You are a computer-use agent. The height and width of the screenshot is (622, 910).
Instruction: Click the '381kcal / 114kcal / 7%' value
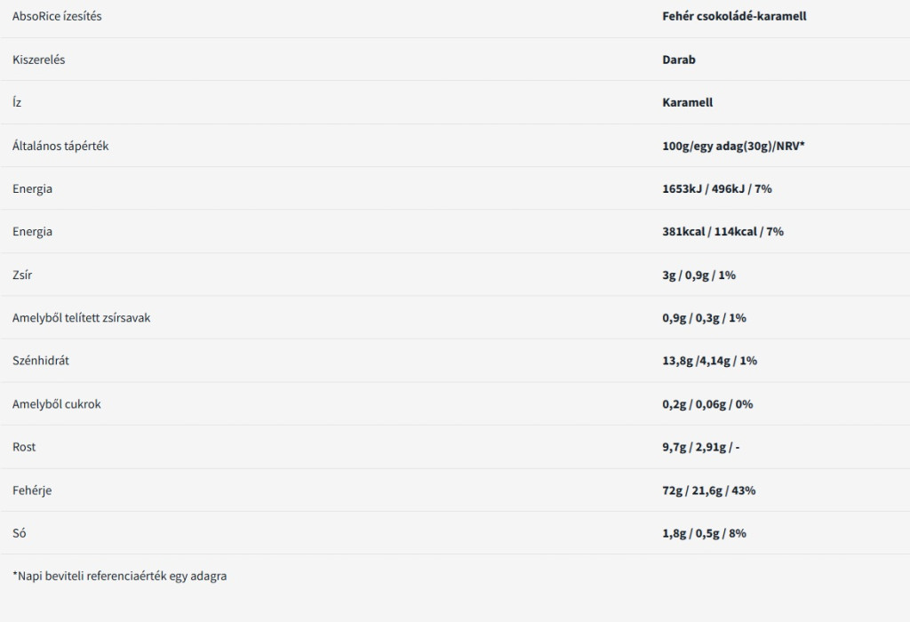click(x=722, y=231)
